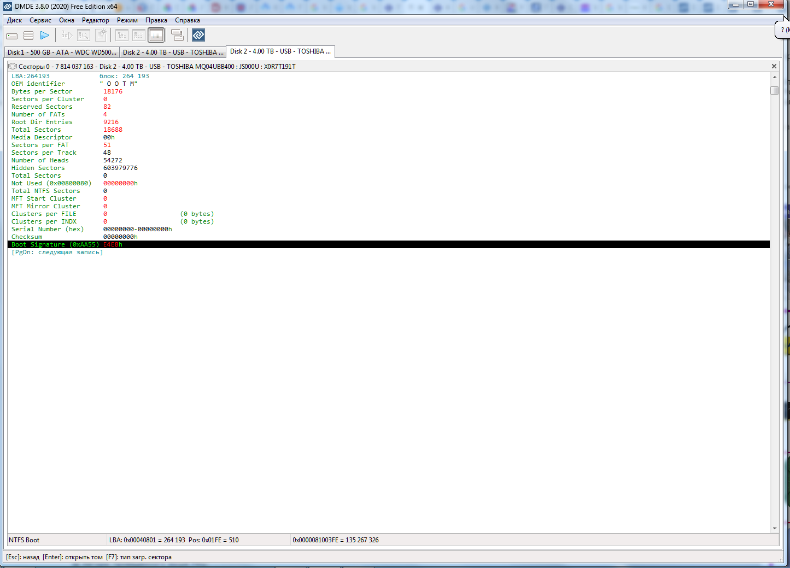This screenshot has width=790, height=568.
Task: Click the select disk drive toolbar icon
Action: point(12,36)
